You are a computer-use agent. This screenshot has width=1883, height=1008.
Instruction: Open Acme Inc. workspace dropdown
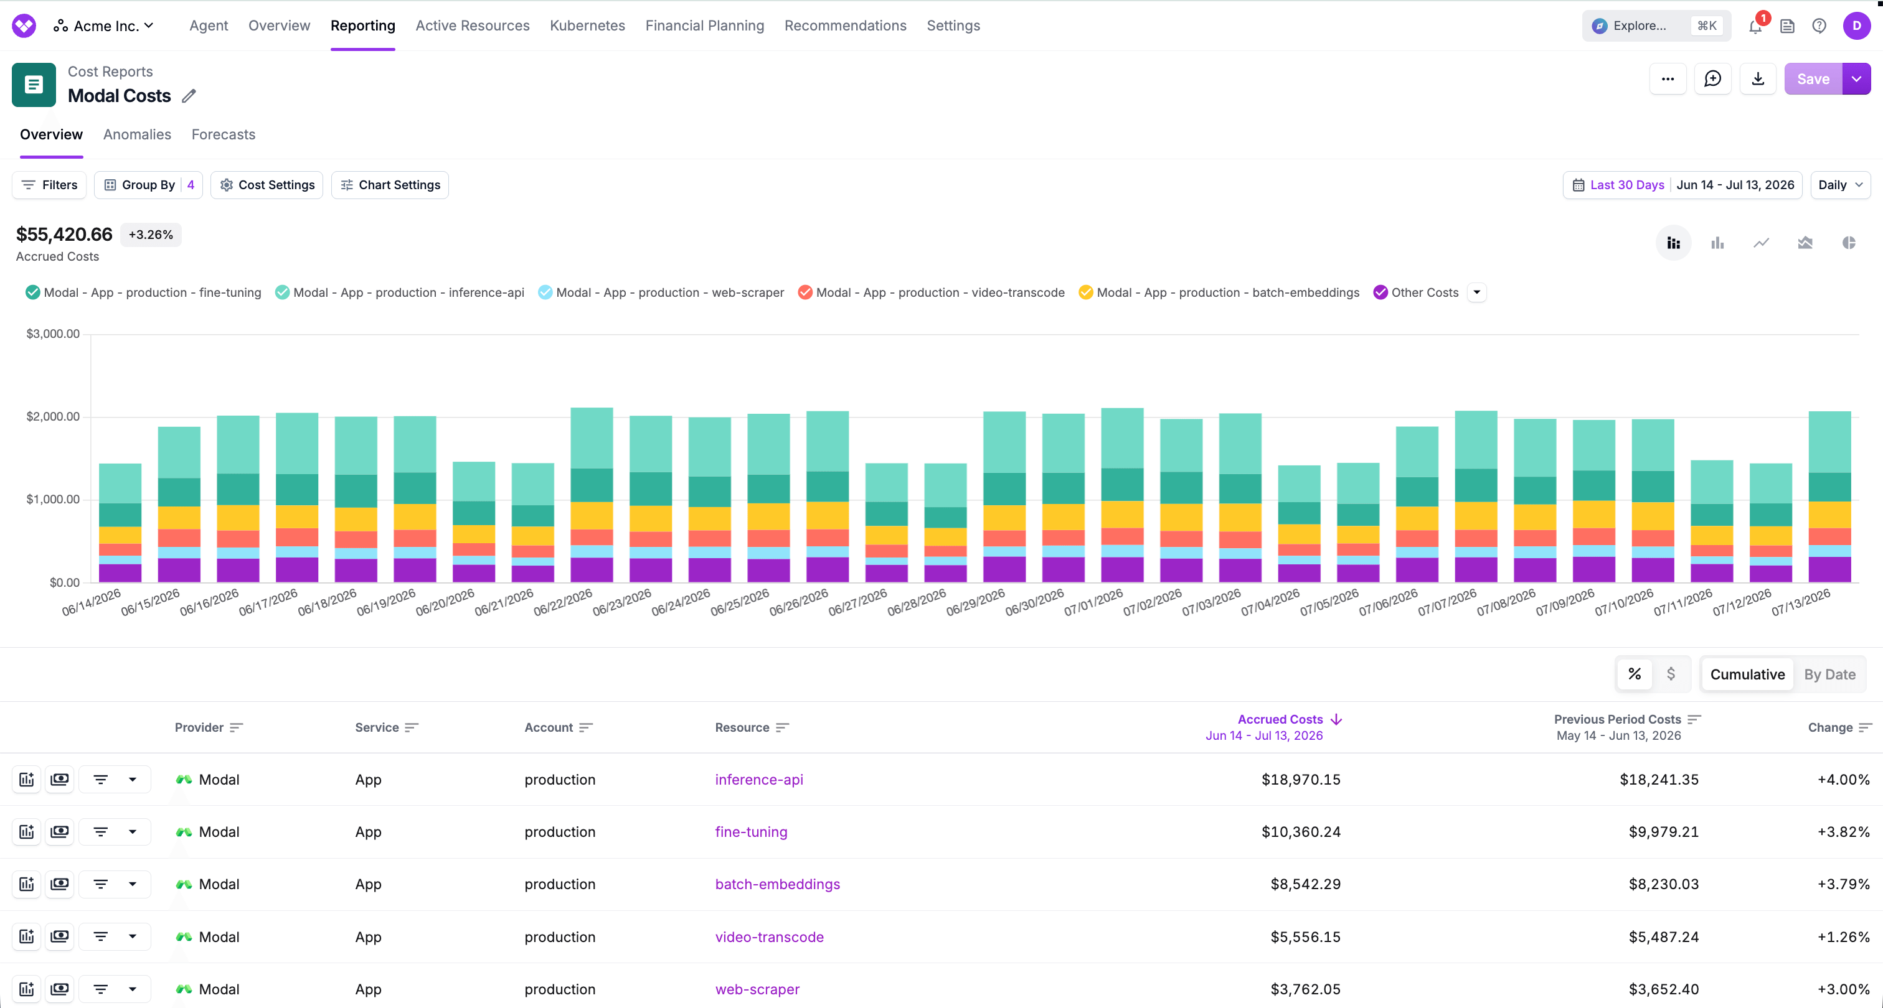[103, 26]
